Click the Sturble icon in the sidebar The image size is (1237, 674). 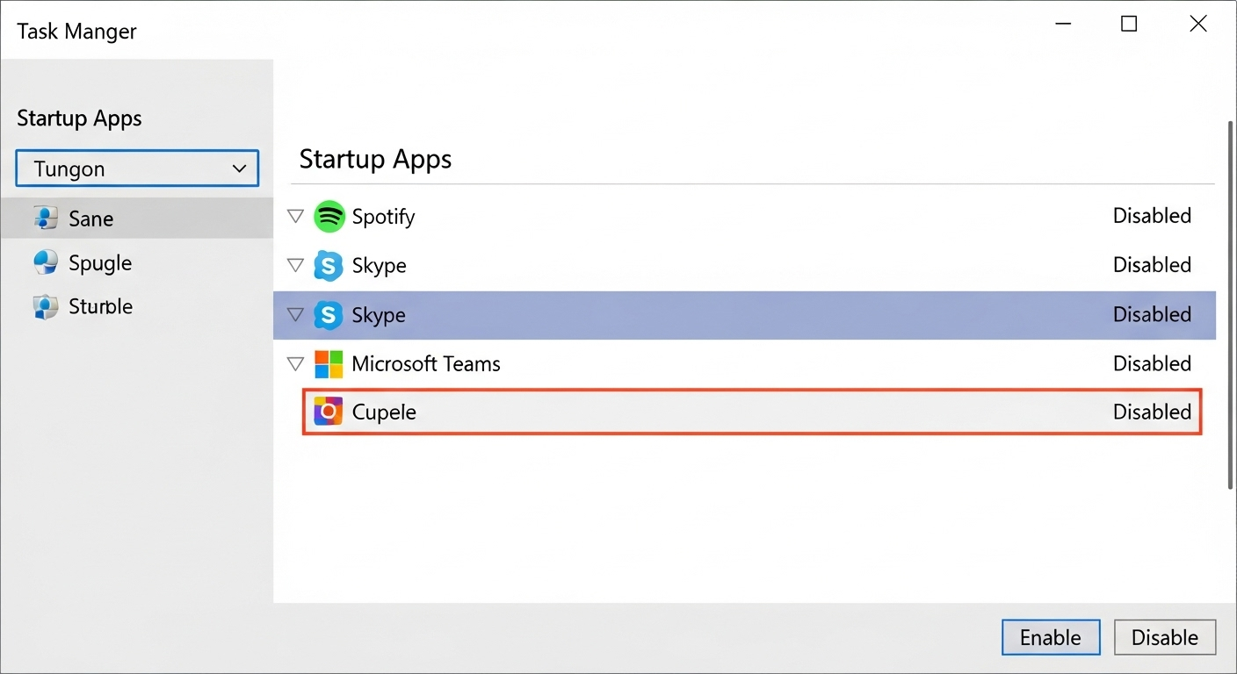(x=45, y=306)
